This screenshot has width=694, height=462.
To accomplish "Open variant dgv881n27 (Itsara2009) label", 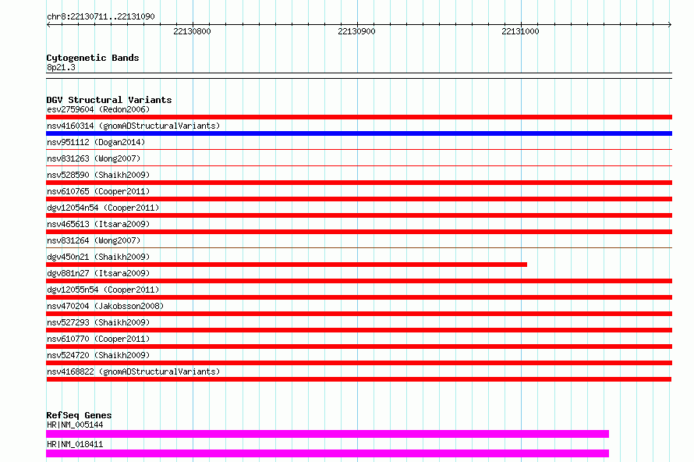I will 98,273.
